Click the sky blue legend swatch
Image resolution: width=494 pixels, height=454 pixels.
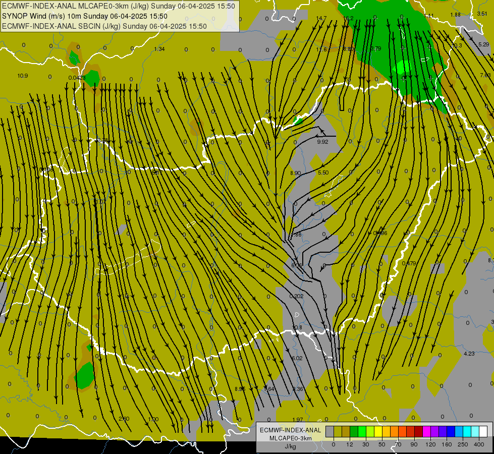(459, 431)
